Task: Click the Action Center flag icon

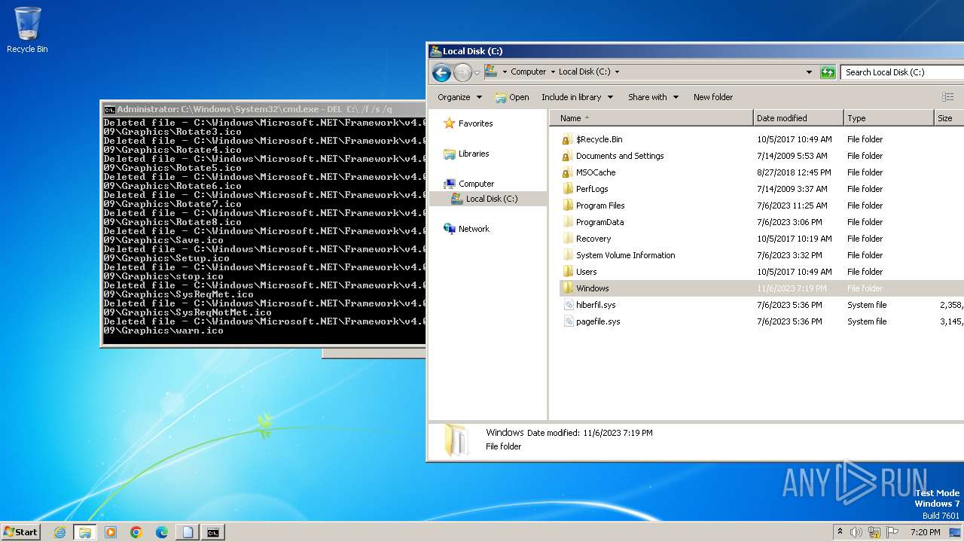Action: point(892,532)
